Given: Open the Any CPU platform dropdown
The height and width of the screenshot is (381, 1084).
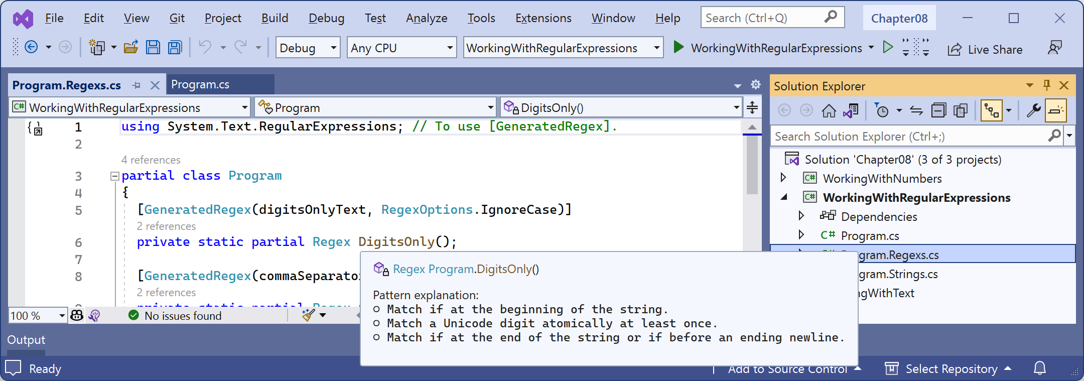Looking at the screenshot, I should pyautogui.click(x=401, y=48).
